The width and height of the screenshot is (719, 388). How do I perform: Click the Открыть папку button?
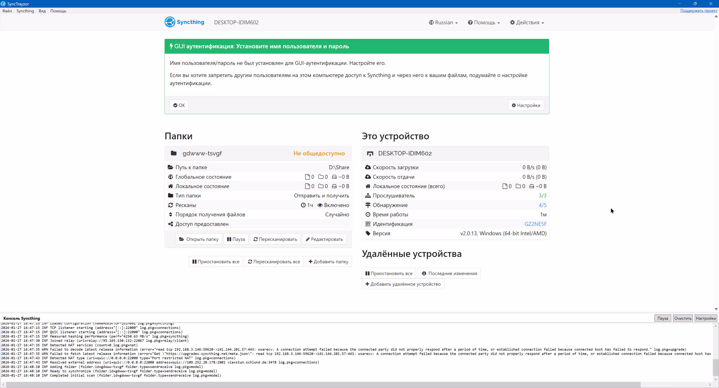click(198, 239)
